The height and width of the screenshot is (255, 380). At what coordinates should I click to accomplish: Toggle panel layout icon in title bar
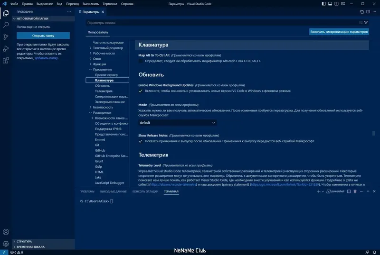click(x=330, y=4)
